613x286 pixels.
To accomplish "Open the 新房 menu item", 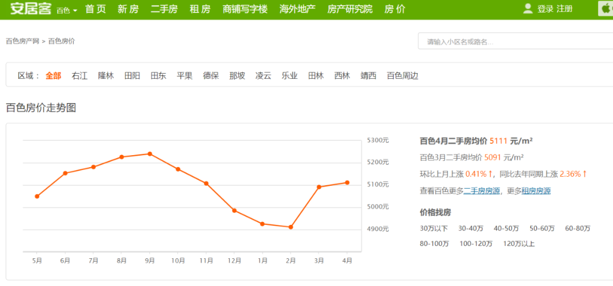I will [x=128, y=9].
